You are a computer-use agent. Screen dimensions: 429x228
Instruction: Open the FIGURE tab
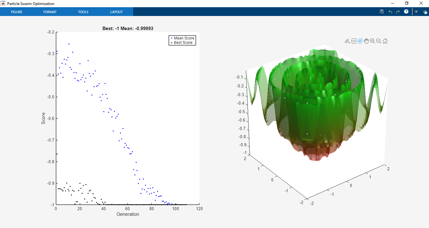click(x=17, y=12)
